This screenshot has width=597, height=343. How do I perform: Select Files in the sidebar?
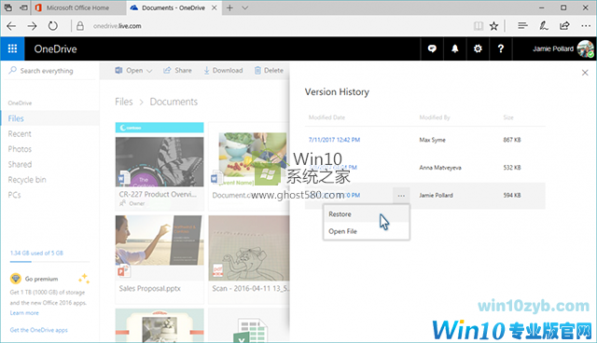point(50,118)
